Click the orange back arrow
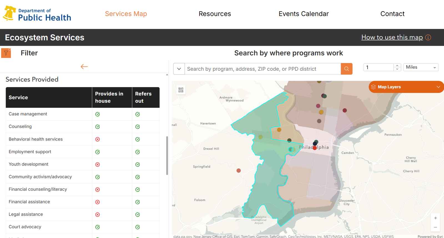 click(84, 67)
